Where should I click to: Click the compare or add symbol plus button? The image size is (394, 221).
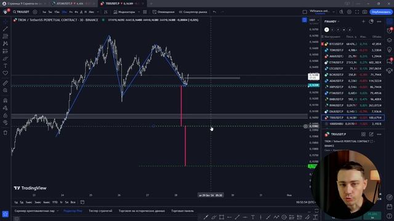tap(35, 12)
